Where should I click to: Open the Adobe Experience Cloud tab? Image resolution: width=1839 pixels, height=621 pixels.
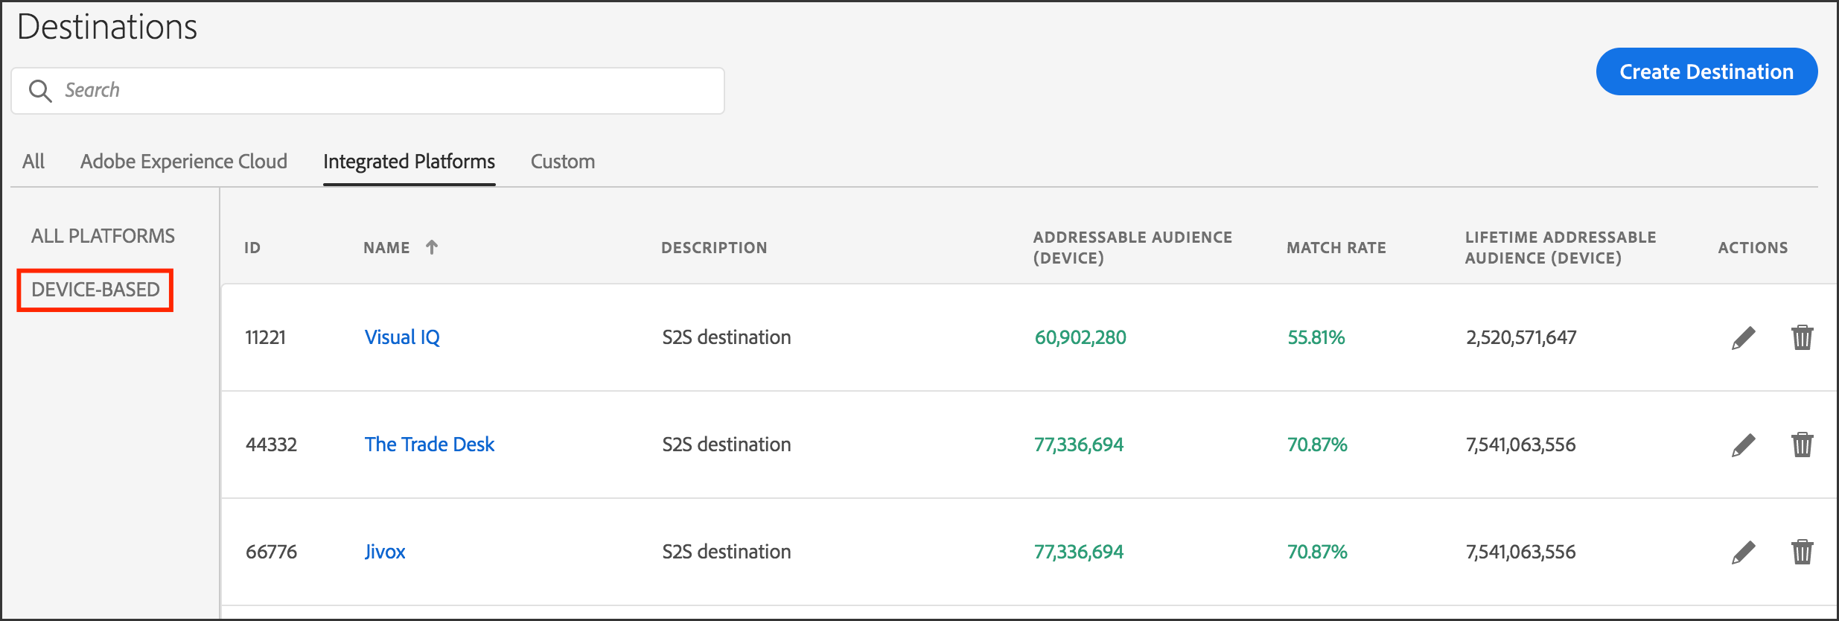click(183, 162)
